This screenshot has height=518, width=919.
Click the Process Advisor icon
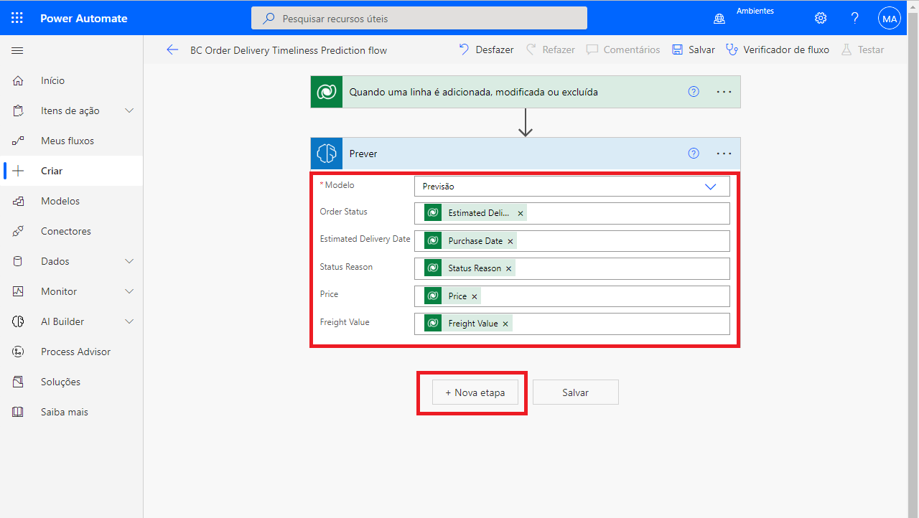[x=18, y=352]
